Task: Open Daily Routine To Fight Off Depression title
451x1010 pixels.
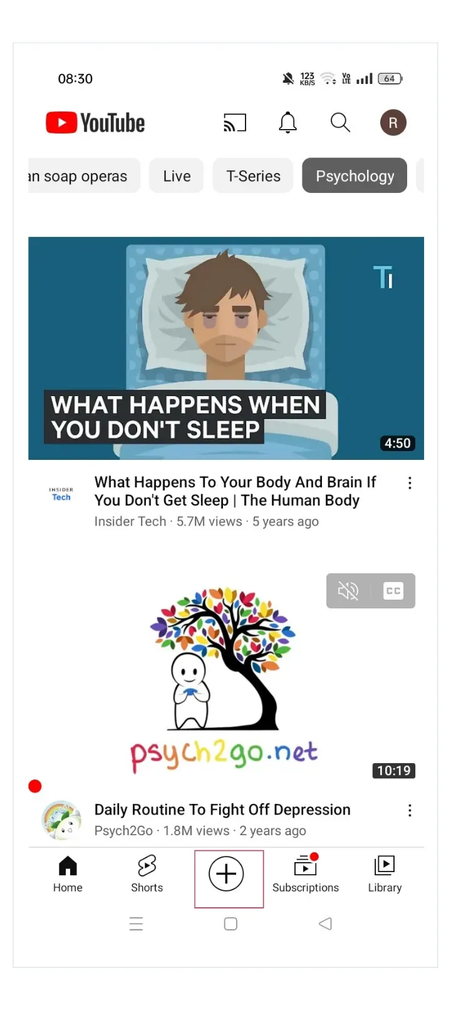Action: pyautogui.click(x=222, y=810)
